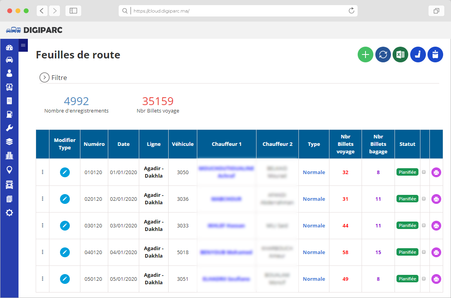Refresh the list with the circular arrows icon
Image resolution: width=451 pixels, height=298 pixels.
coord(383,55)
